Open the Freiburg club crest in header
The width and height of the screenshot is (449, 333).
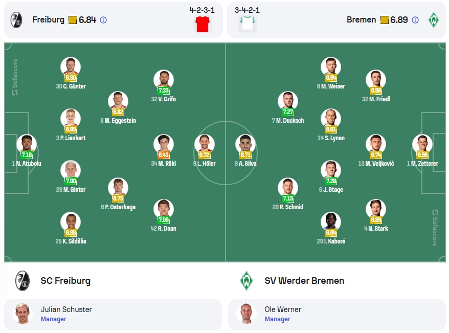click(16, 20)
